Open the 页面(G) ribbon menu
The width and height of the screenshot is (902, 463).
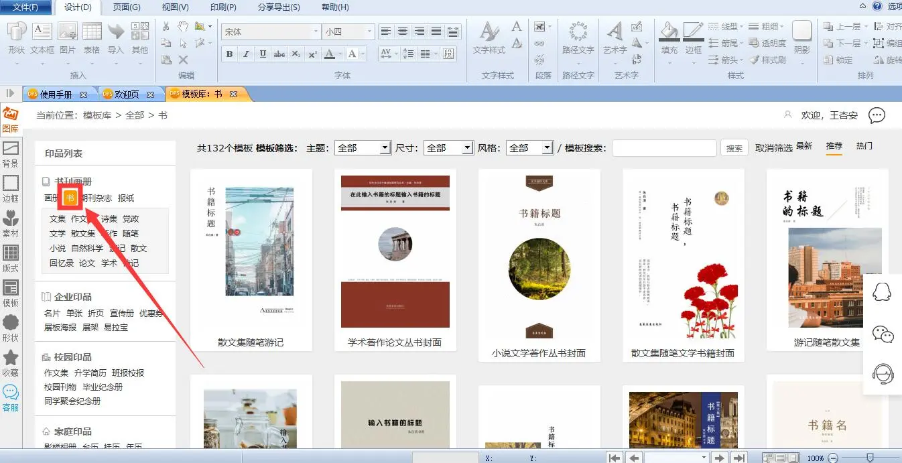(x=127, y=7)
